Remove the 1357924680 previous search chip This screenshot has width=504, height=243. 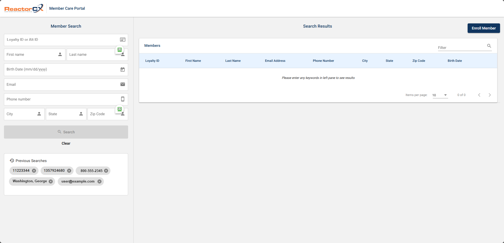pos(69,171)
